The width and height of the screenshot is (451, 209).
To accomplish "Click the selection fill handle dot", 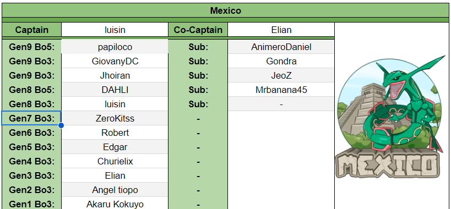I will coord(61,125).
